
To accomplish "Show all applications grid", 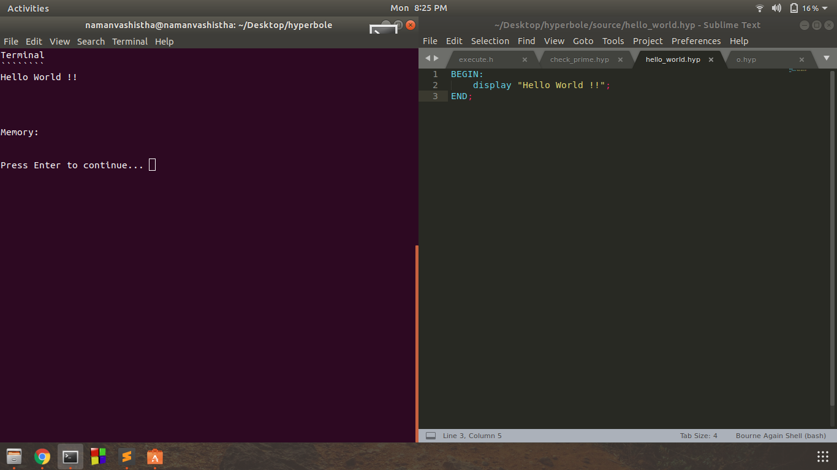I will [x=823, y=457].
